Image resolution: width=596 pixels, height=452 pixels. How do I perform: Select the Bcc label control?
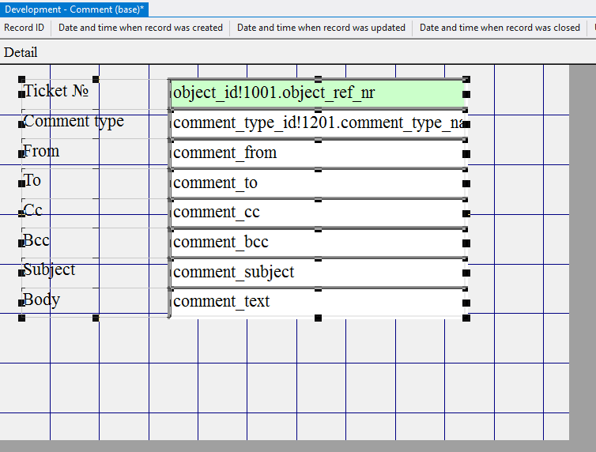click(36, 240)
